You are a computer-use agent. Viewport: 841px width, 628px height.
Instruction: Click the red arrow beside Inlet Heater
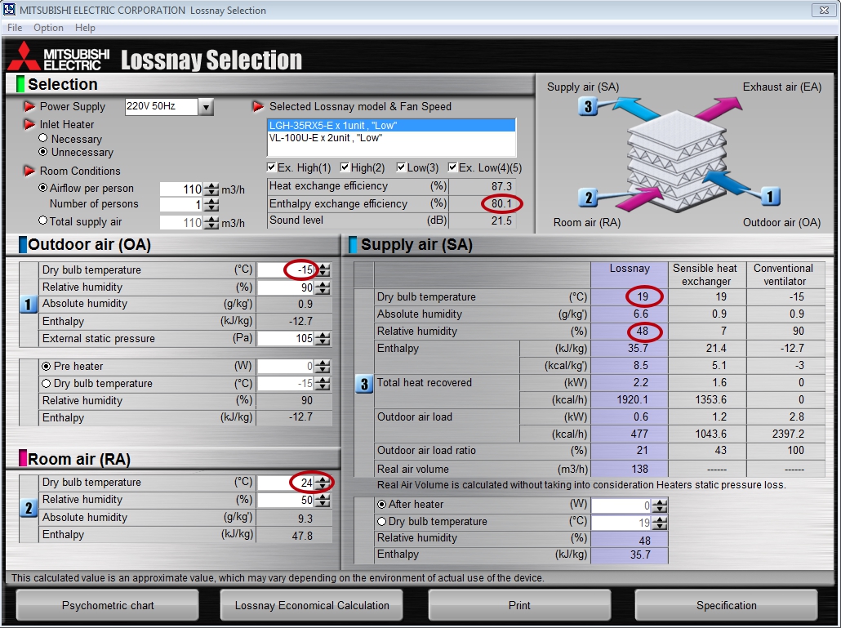(x=29, y=124)
